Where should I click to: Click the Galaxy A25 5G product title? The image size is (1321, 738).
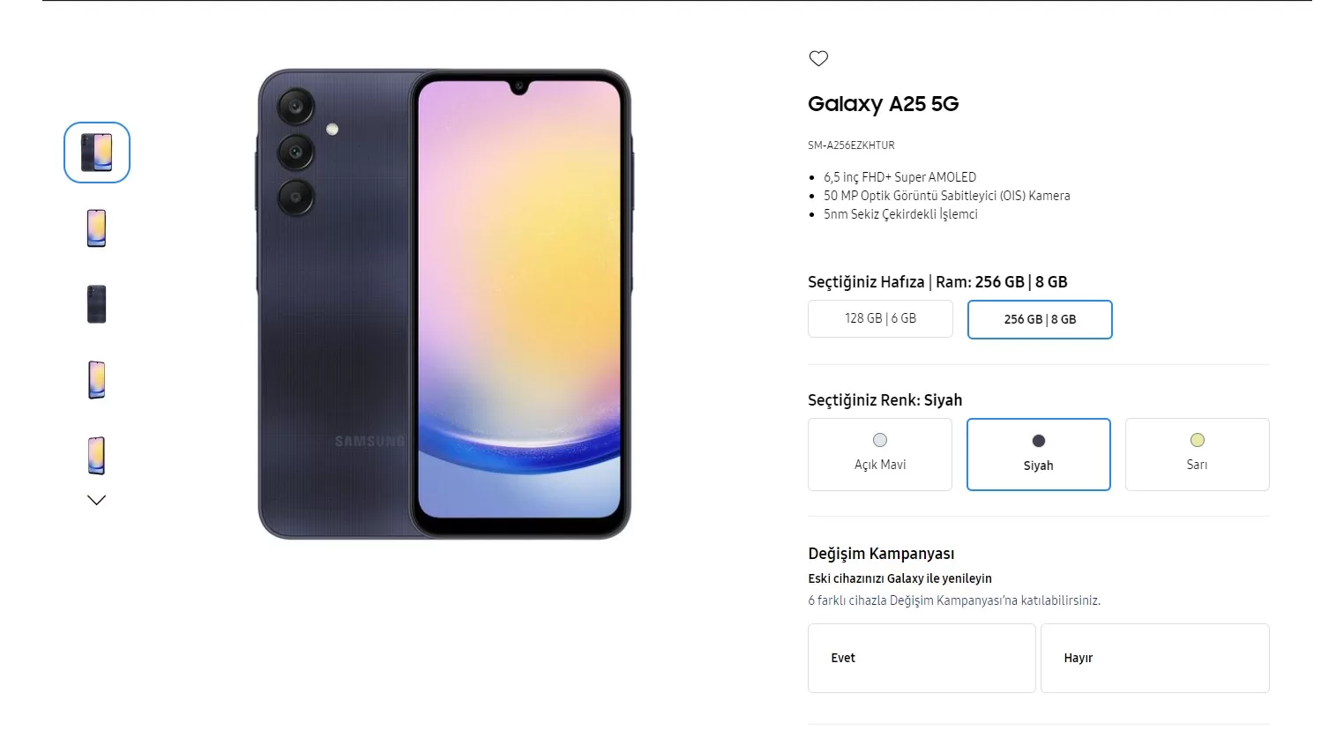point(884,104)
